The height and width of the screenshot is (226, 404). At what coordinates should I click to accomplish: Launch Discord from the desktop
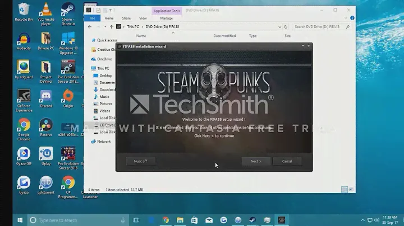[46, 97]
